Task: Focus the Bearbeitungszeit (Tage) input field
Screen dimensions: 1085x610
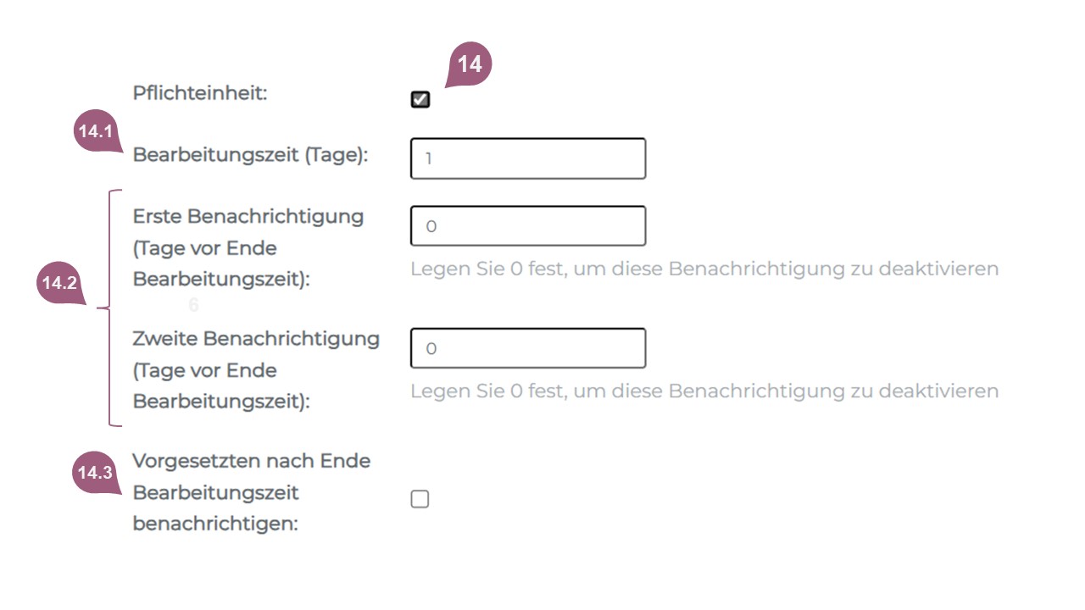Action: [x=527, y=158]
